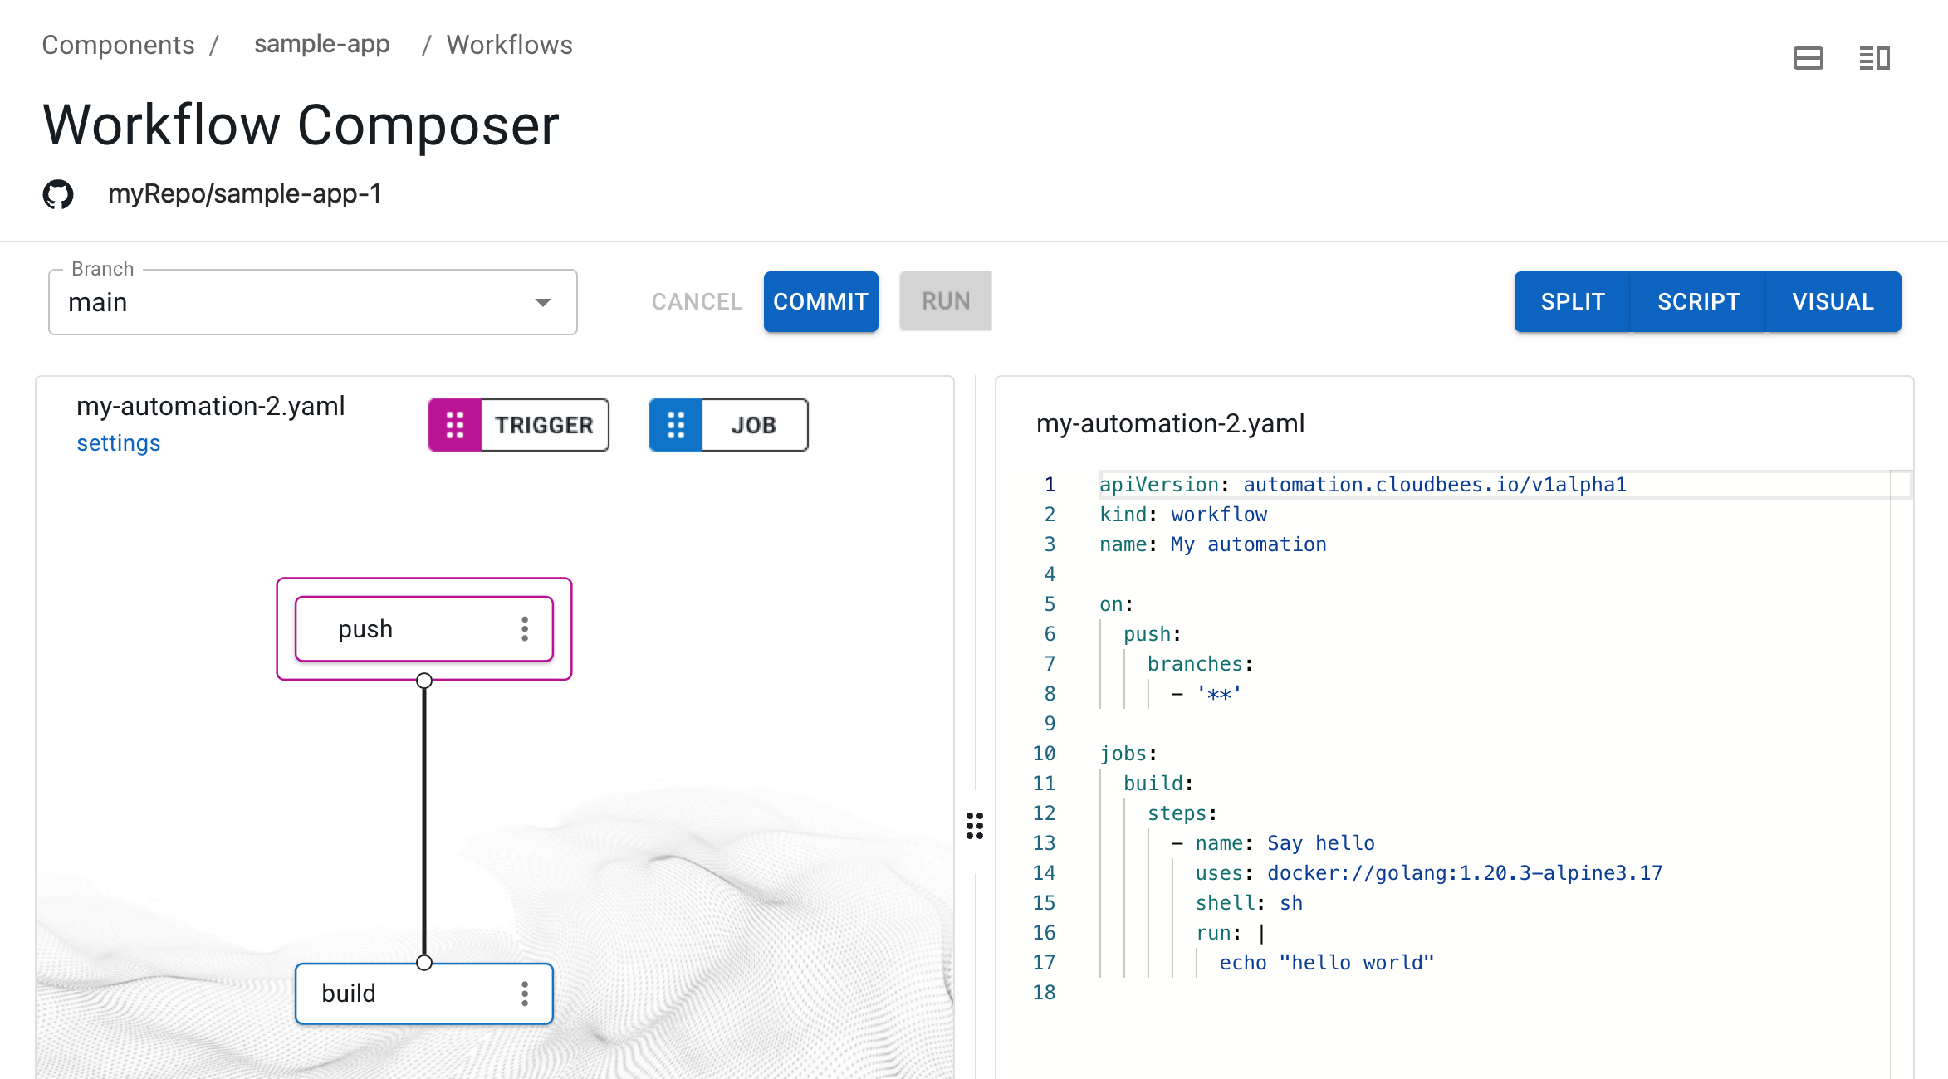This screenshot has height=1079, width=1948.
Task: Select the SCRIPT view mode icon
Action: pyautogui.click(x=1701, y=301)
